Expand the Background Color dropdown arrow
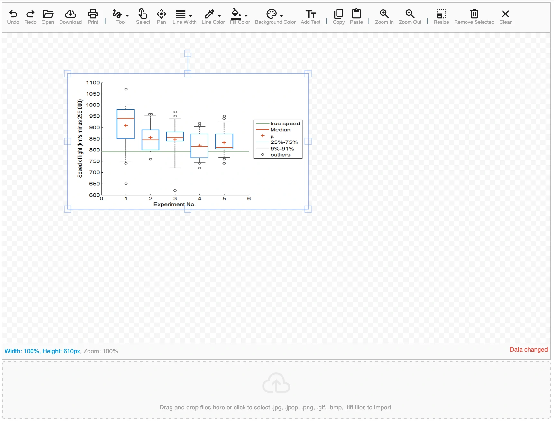 pyautogui.click(x=282, y=16)
